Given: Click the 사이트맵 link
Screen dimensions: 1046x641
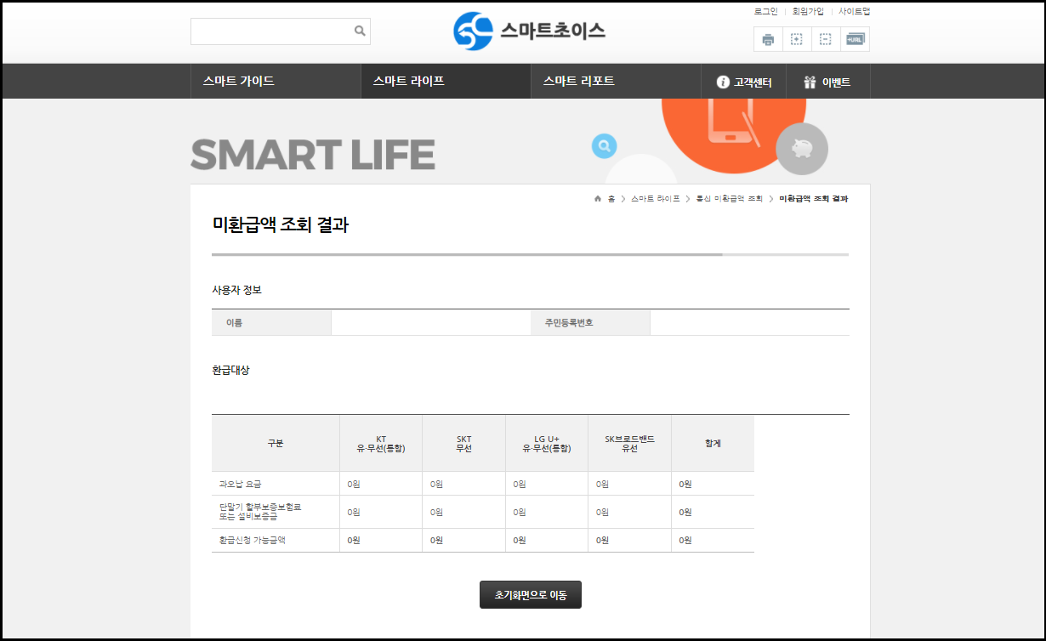Looking at the screenshot, I should [x=854, y=11].
